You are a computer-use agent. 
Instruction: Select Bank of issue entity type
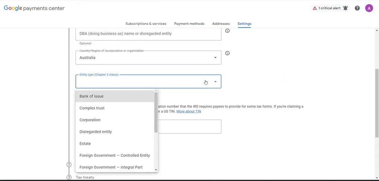(115, 96)
